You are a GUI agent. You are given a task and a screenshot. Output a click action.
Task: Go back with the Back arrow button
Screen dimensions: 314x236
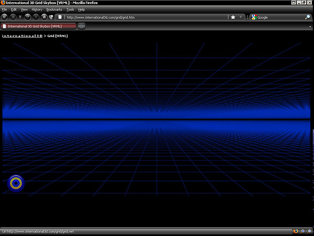tap(4, 17)
